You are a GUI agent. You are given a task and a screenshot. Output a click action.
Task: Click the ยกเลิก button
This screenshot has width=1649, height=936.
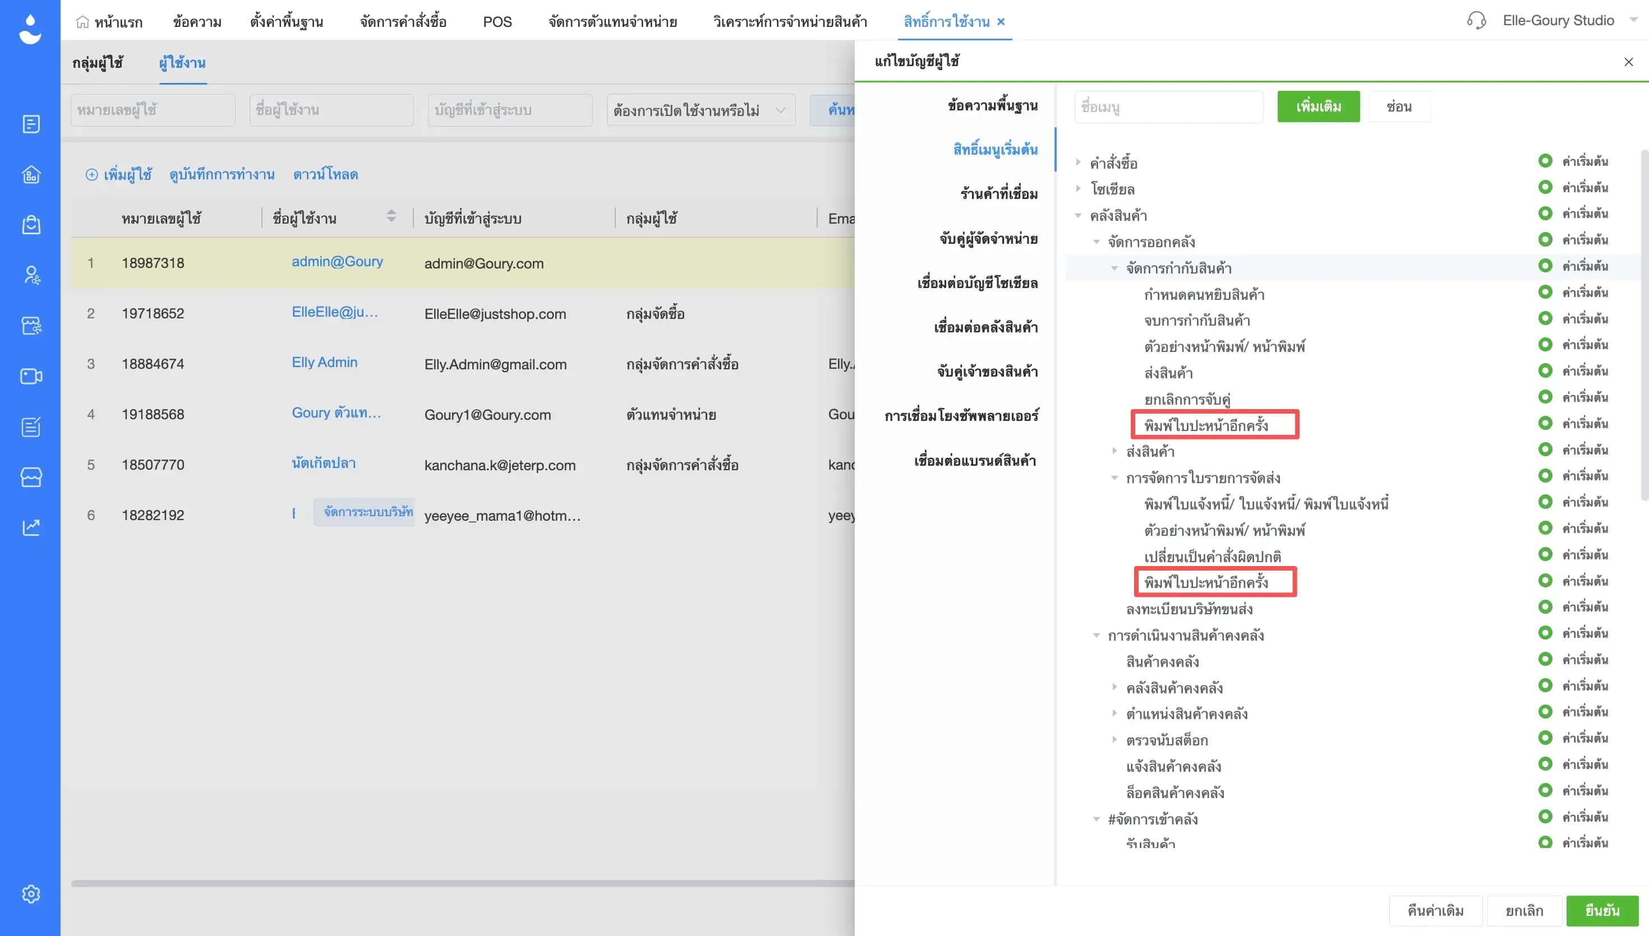tap(1524, 910)
